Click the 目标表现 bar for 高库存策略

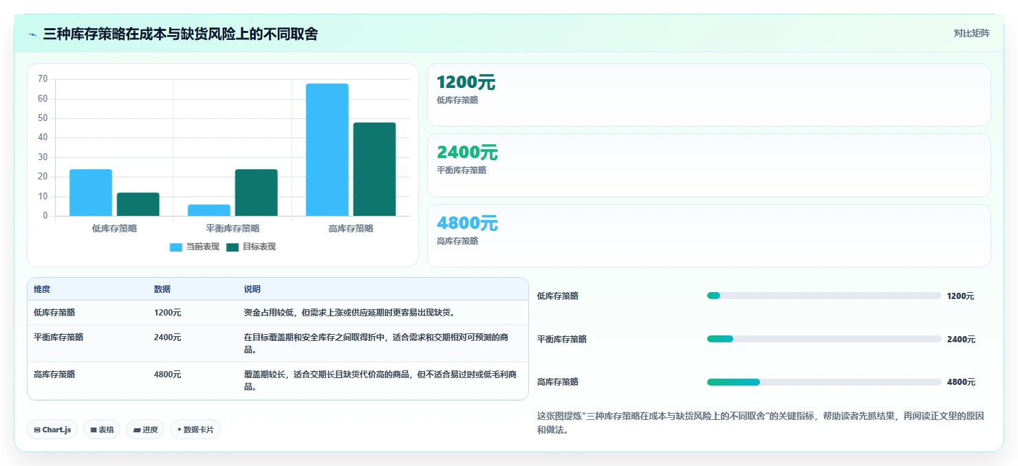coord(375,169)
